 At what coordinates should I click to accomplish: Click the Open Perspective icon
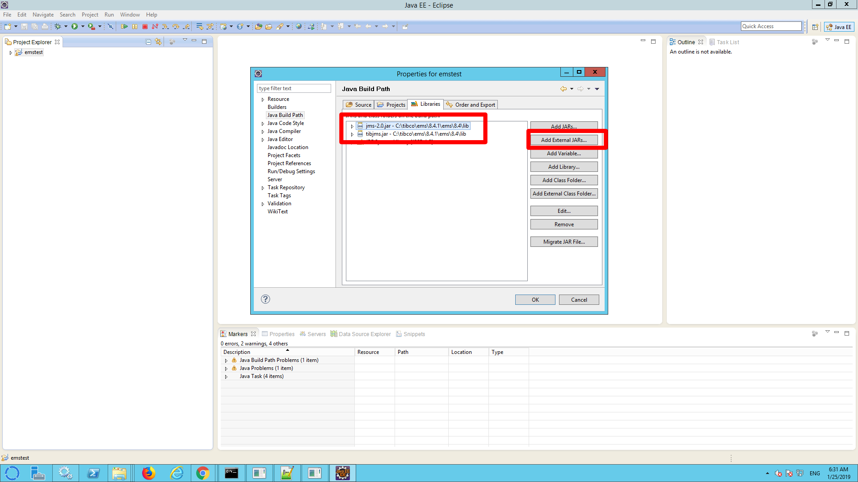[x=815, y=27]
